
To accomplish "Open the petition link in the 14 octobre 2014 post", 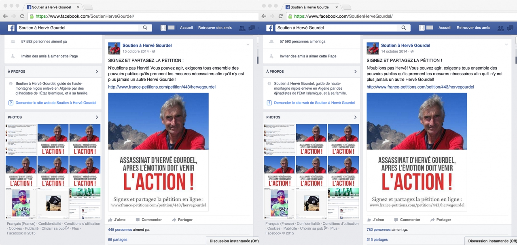I will [420, 87].
